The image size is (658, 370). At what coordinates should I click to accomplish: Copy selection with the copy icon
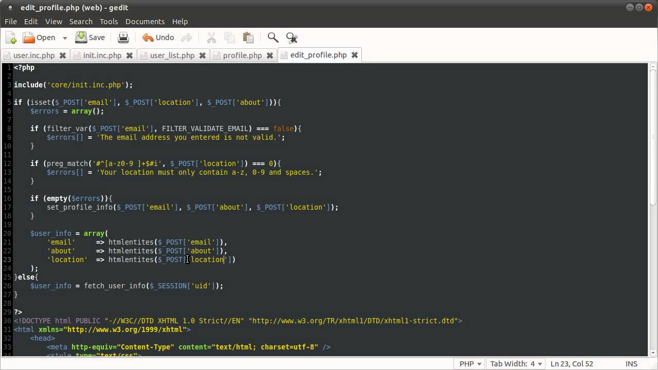click(230, 38)
